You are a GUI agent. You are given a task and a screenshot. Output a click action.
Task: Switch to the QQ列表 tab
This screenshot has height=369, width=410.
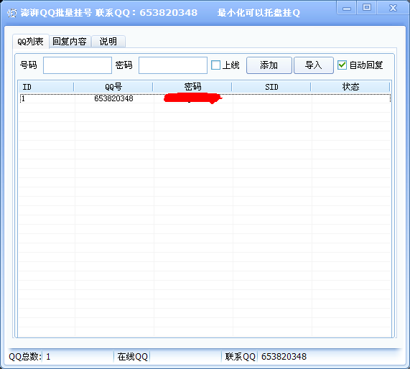31,42
